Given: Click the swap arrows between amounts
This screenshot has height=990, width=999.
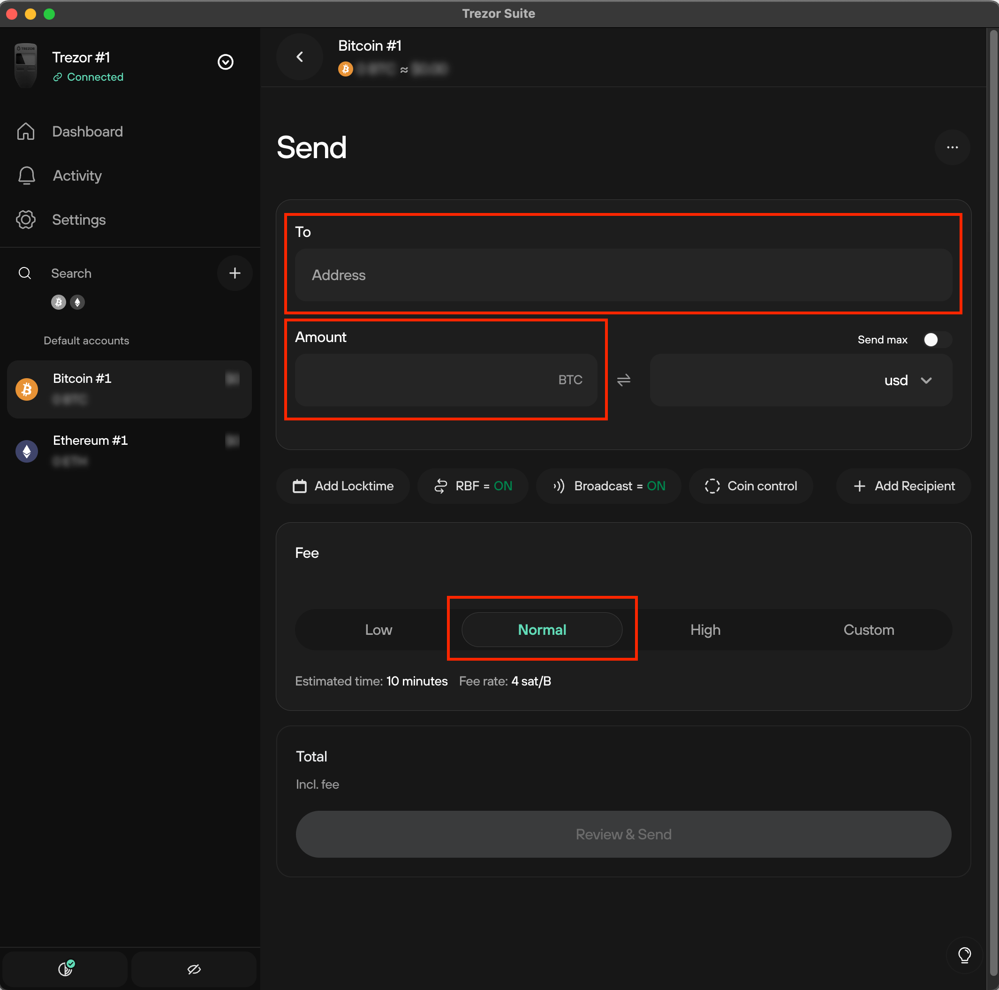Looking at the screenshot, I should (x=624, y=380).
